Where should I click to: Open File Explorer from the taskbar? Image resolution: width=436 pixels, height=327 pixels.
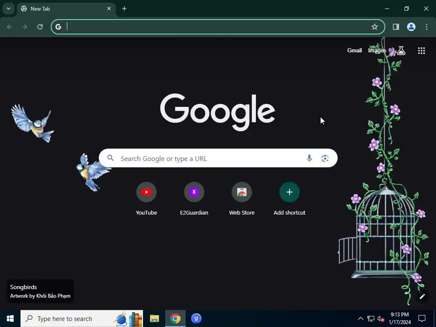click(x=154, y=318)
